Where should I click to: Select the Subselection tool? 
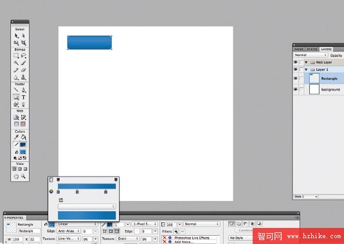tap(23, 36)
